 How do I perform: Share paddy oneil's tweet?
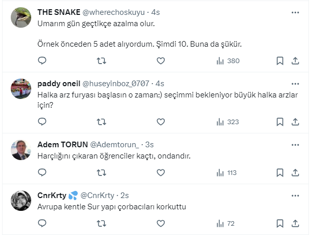[x=295, y=122]
